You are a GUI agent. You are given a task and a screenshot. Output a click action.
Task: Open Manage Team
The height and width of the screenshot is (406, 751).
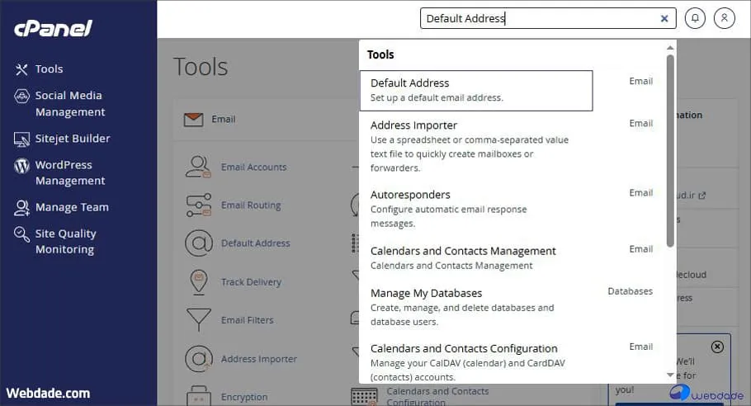pyautogui.click(x=72, y=207)
